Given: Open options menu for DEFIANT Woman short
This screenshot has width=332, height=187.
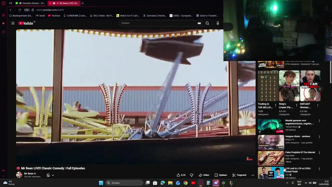Looking at the screenshot, I should tap(318, 105).
